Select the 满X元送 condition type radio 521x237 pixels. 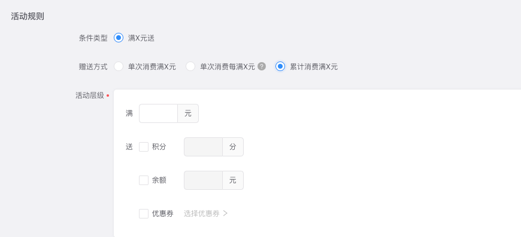tap(119, 38)
